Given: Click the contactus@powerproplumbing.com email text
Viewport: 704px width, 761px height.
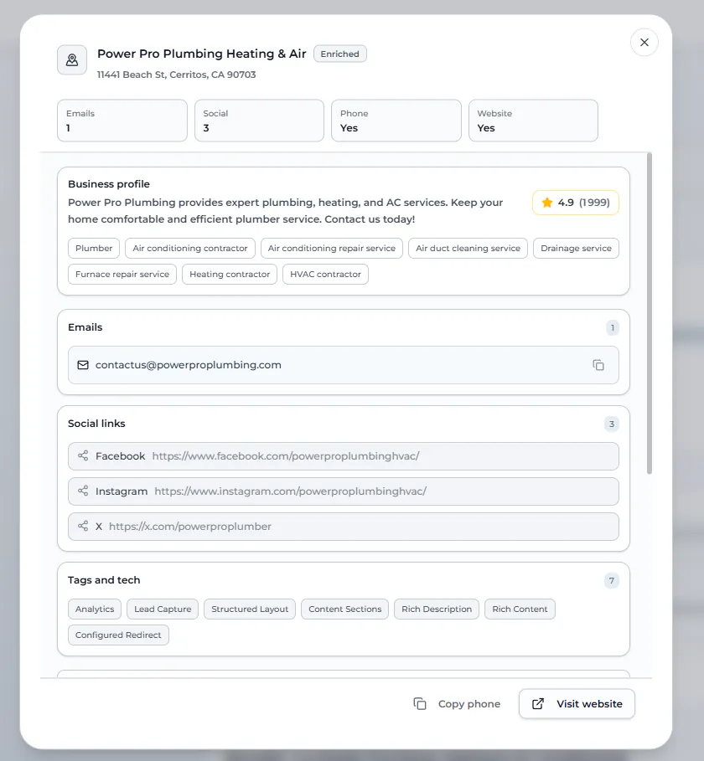Looking at the screenshot, I should [189, 365].
